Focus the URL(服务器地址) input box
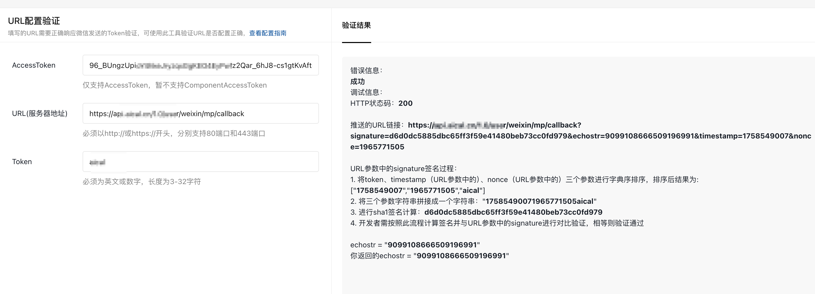Image resolution: width=815 pixels, height=294 pixels. point(200,114)
